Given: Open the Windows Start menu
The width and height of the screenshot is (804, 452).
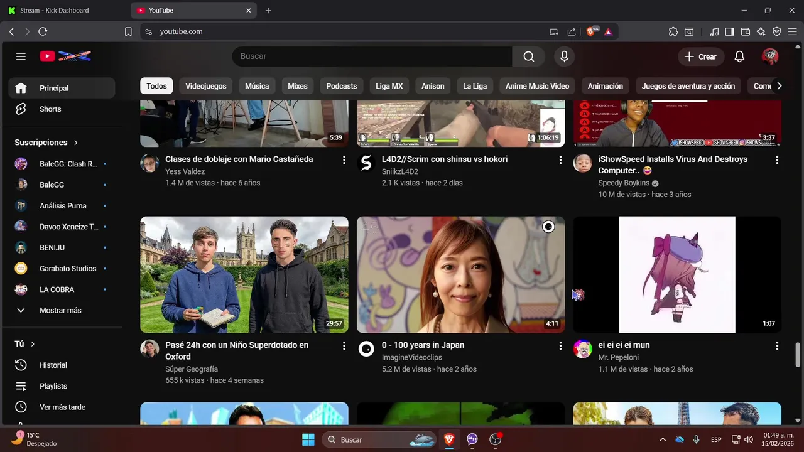Looking at the screenshot, I should [x=308, y=439].
